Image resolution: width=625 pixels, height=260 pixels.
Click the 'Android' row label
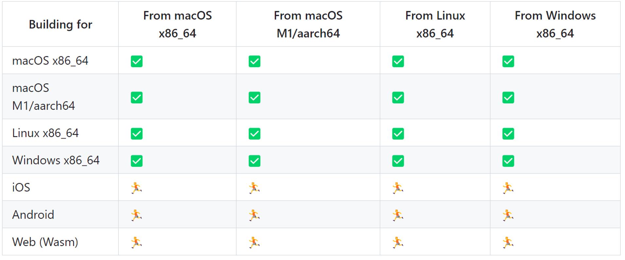[33, 215]
